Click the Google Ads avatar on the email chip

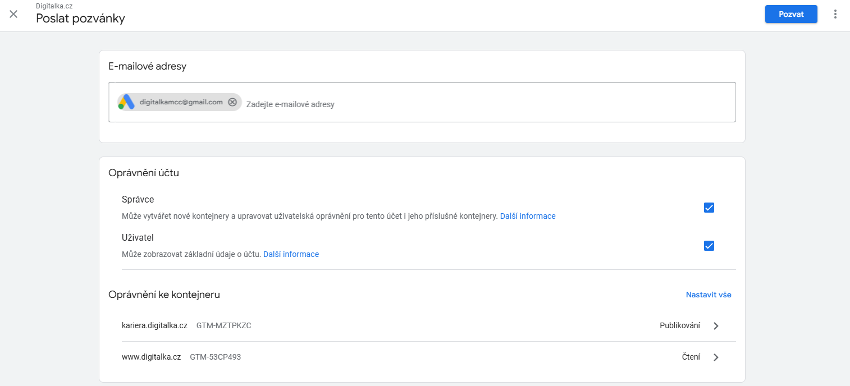(x=125, y=102)
